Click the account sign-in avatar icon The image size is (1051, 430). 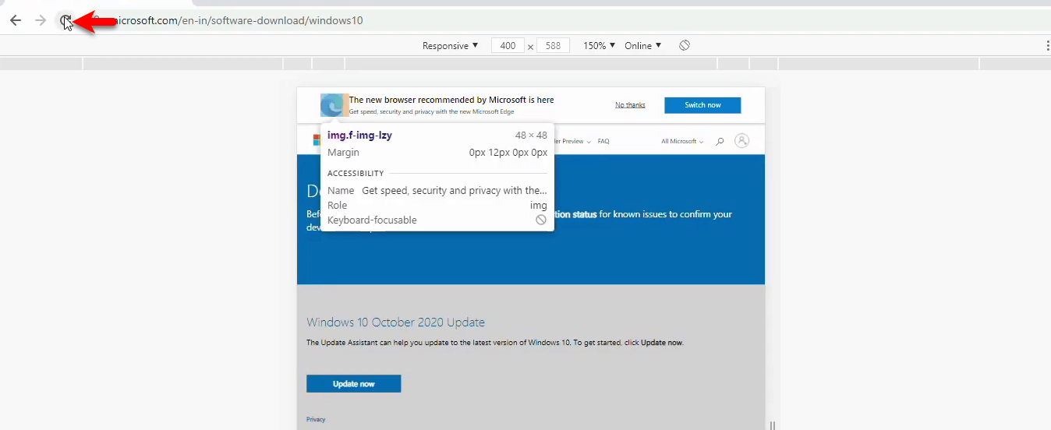[742, 141]
